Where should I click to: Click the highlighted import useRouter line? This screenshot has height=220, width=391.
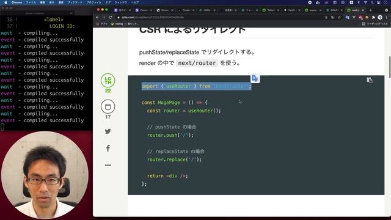[197, 86]
